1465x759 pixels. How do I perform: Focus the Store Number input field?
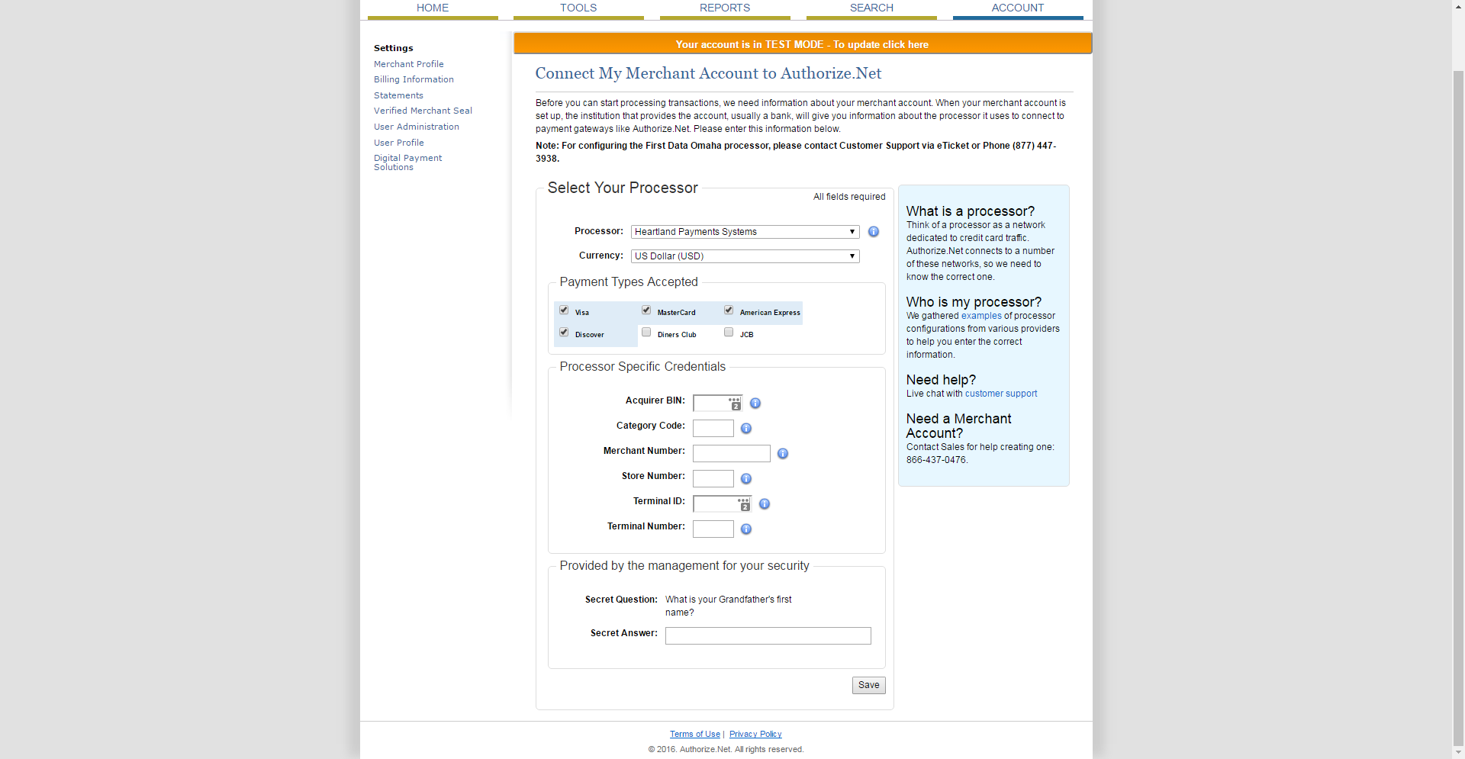713,479
